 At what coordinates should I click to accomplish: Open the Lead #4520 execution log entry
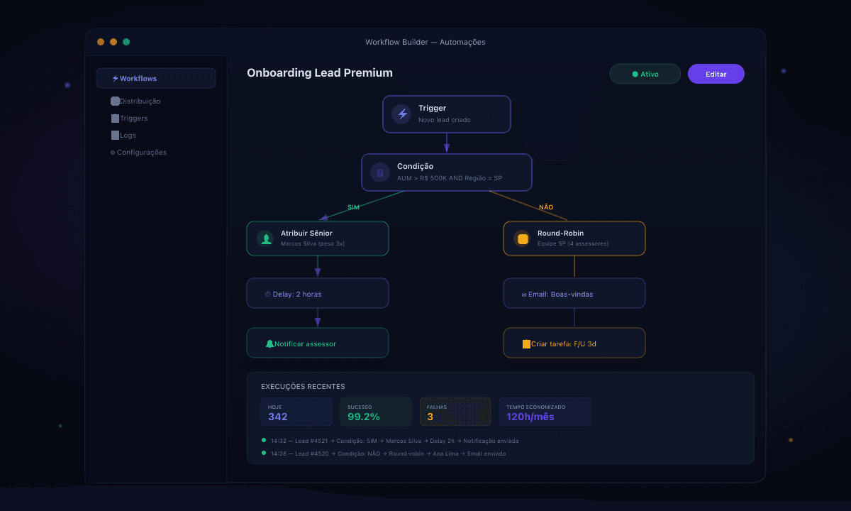386,454
